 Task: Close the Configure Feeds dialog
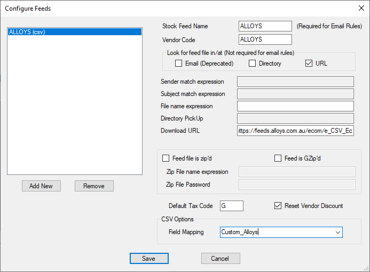pos(360,9)
